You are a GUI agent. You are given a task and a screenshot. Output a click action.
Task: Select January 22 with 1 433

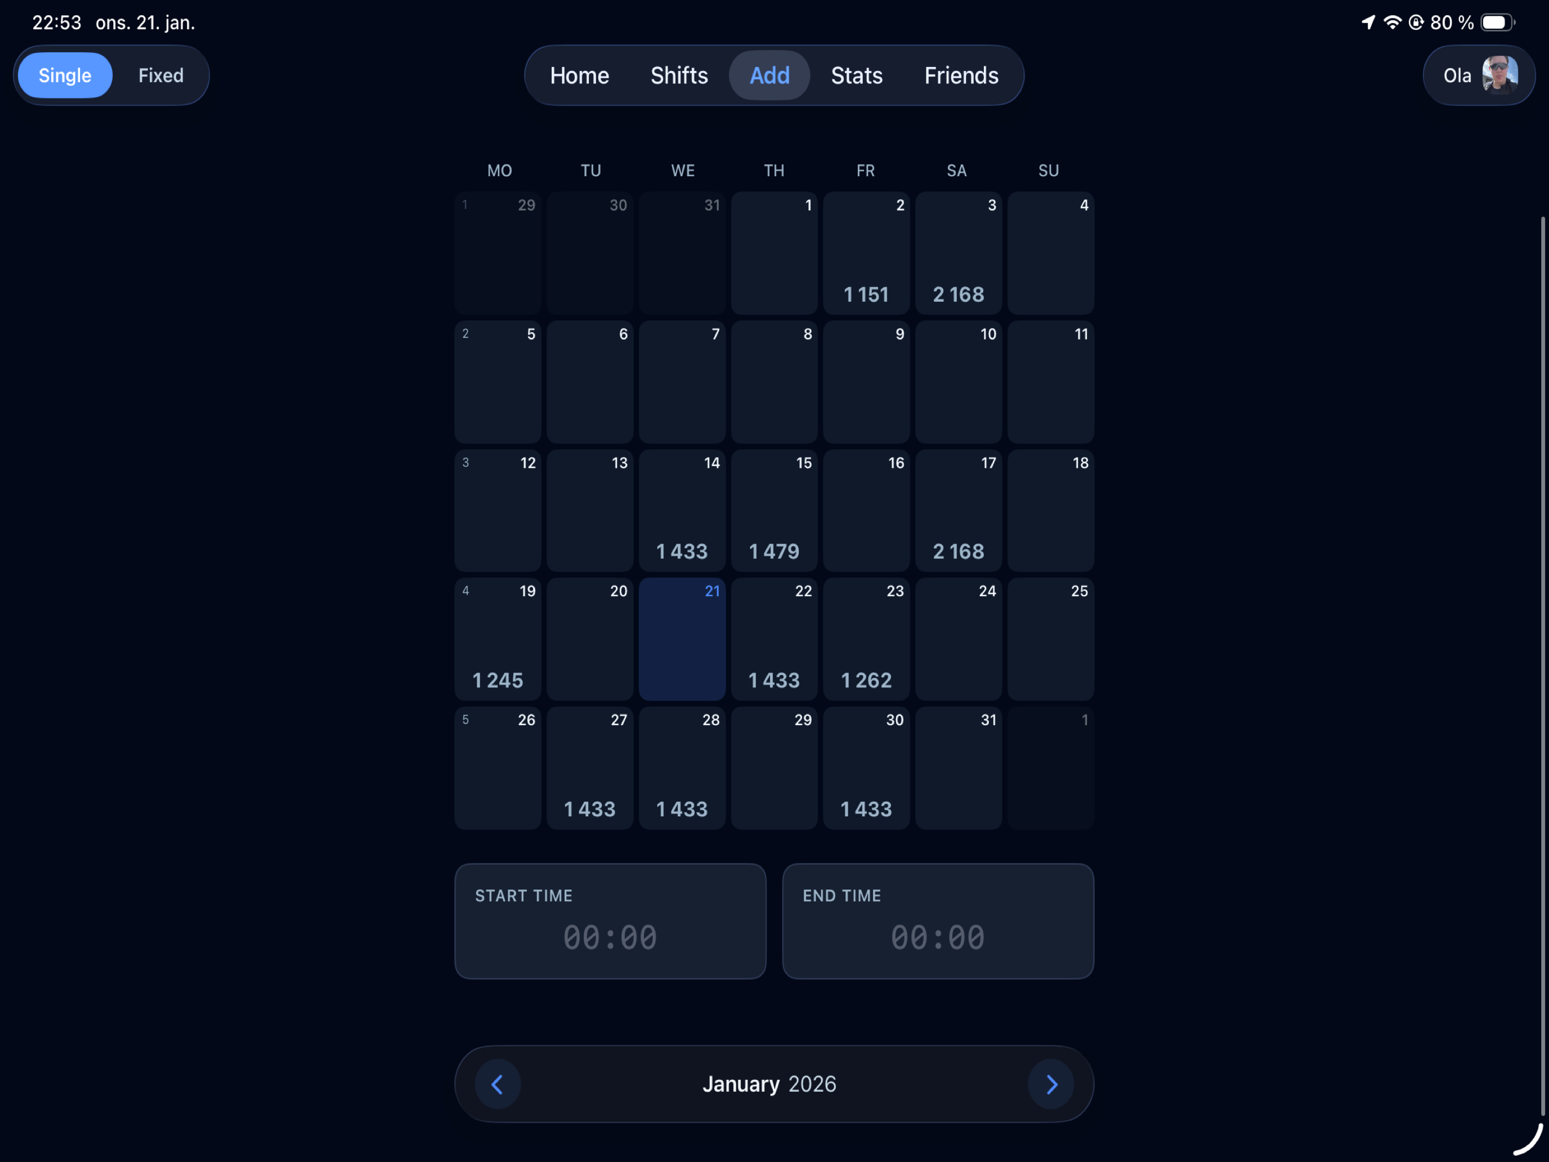[774, 639]
